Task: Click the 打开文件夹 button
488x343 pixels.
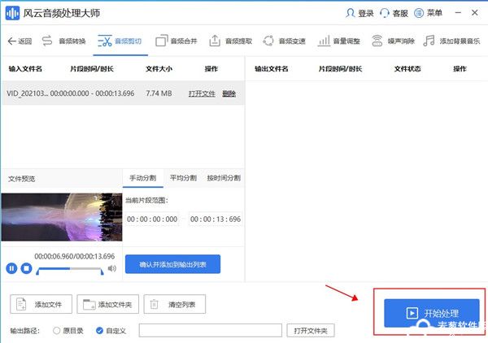Action: [x=311, y=331]
